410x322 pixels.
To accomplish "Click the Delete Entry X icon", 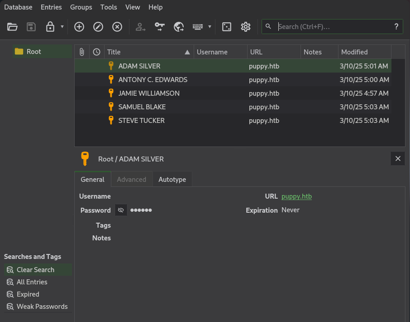I will click(117, 27).
